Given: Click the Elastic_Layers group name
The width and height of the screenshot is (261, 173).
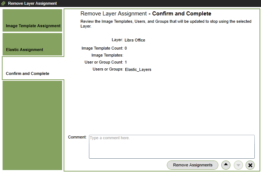Looking at the screenshot, I should tap(138, 69).
